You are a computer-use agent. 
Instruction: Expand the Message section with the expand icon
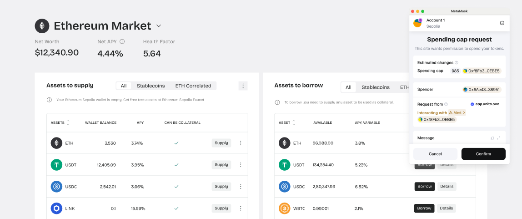pyautogui.click(x=499, y=138)
